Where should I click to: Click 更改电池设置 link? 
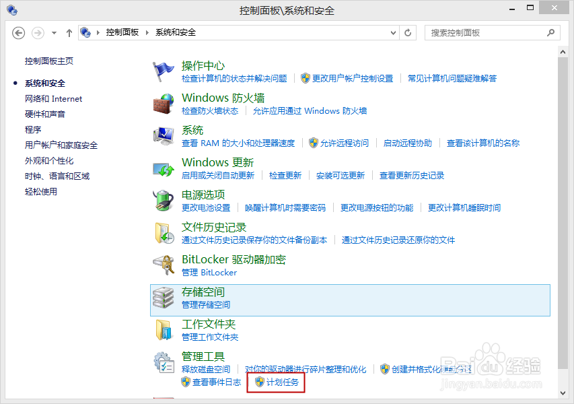pyautogui.click(x=206, y=207)
